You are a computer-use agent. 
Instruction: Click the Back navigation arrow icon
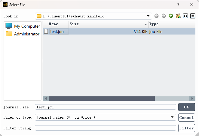[157, 16]
